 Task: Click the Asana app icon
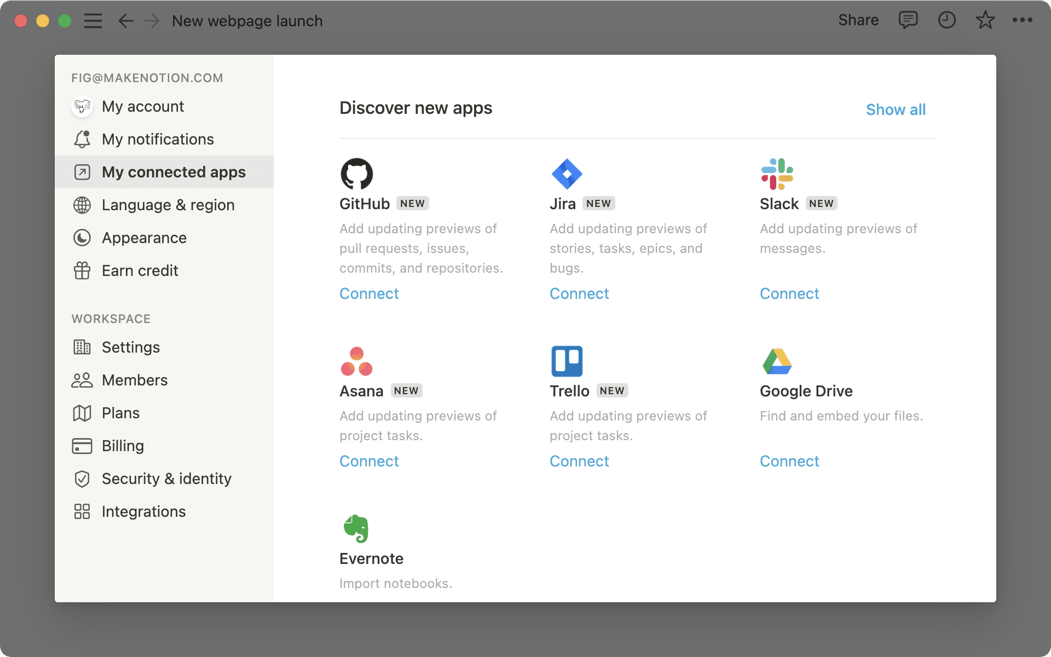pos(356,360)
